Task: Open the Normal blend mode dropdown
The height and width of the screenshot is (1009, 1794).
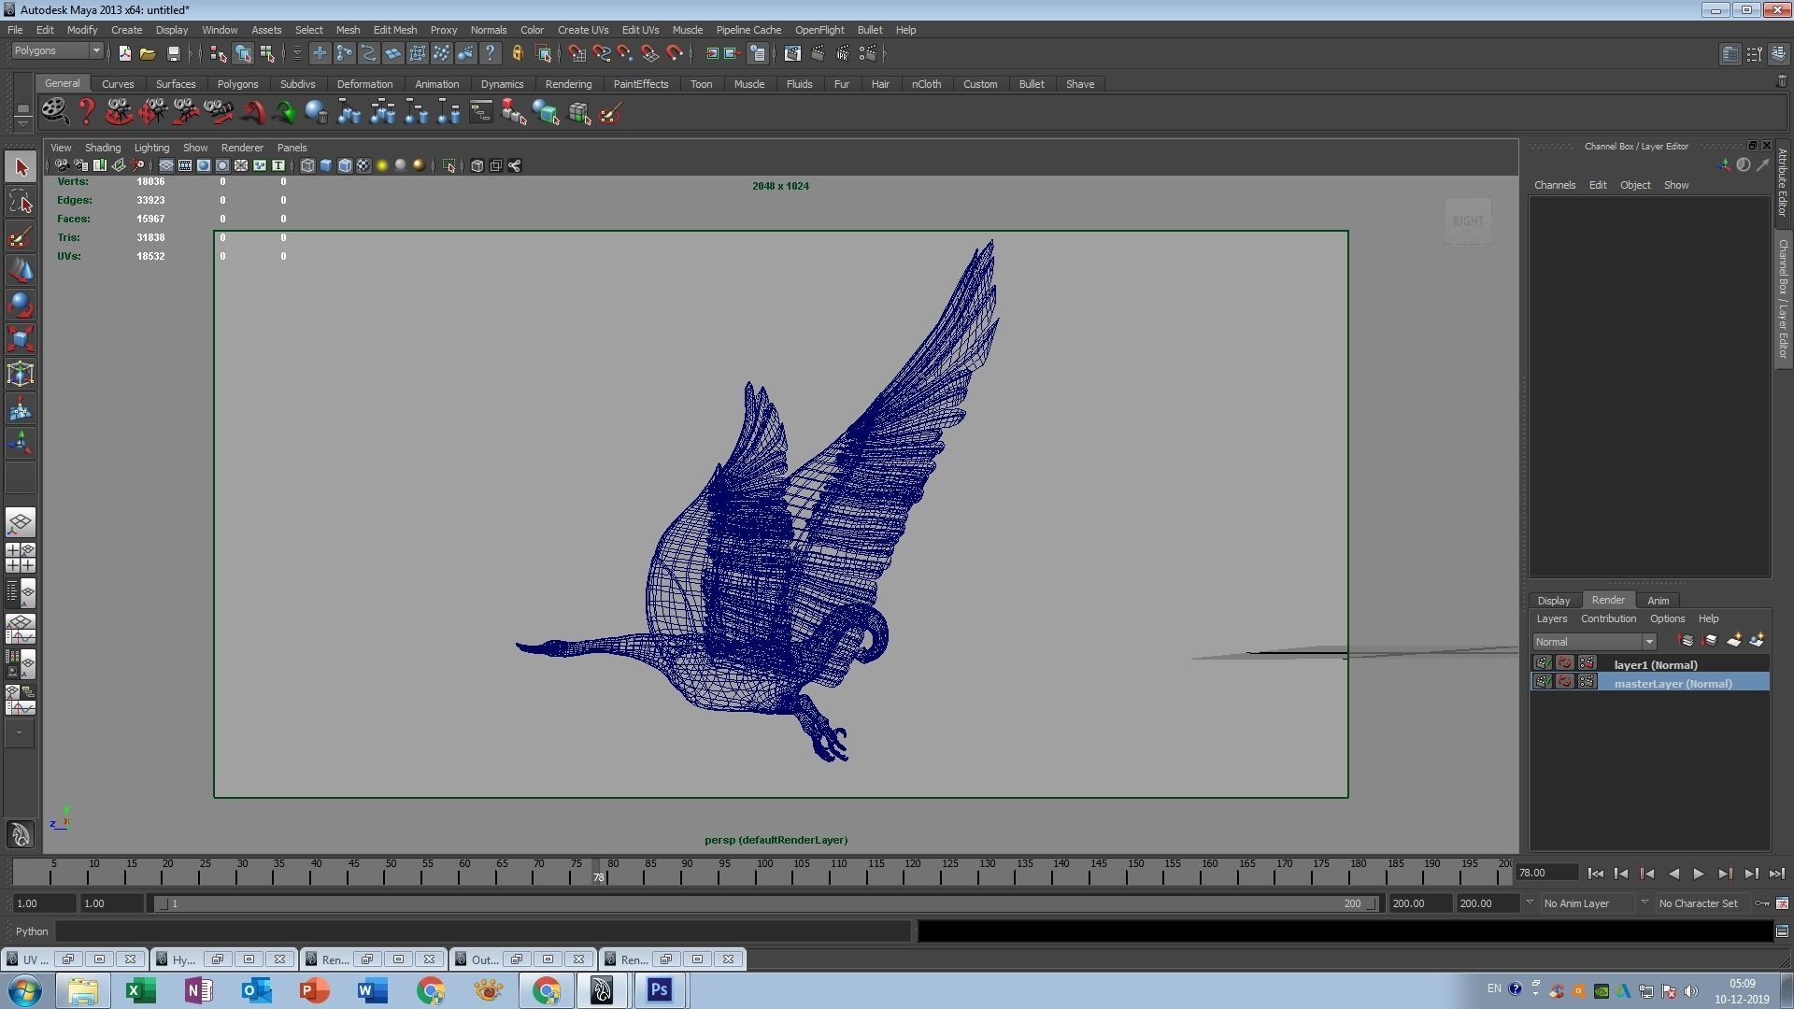Action: [1594, 642]
